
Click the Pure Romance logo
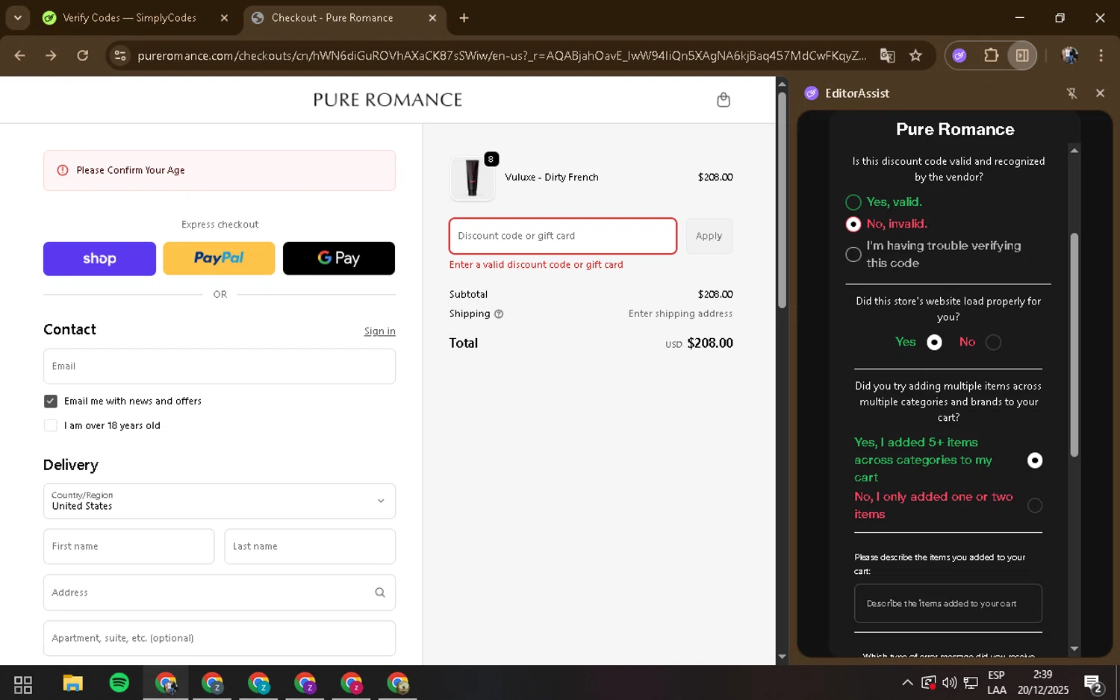click(388, 99)
